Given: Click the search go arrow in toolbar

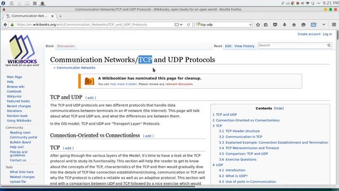Looking at the screenshot, I should 250,25.
